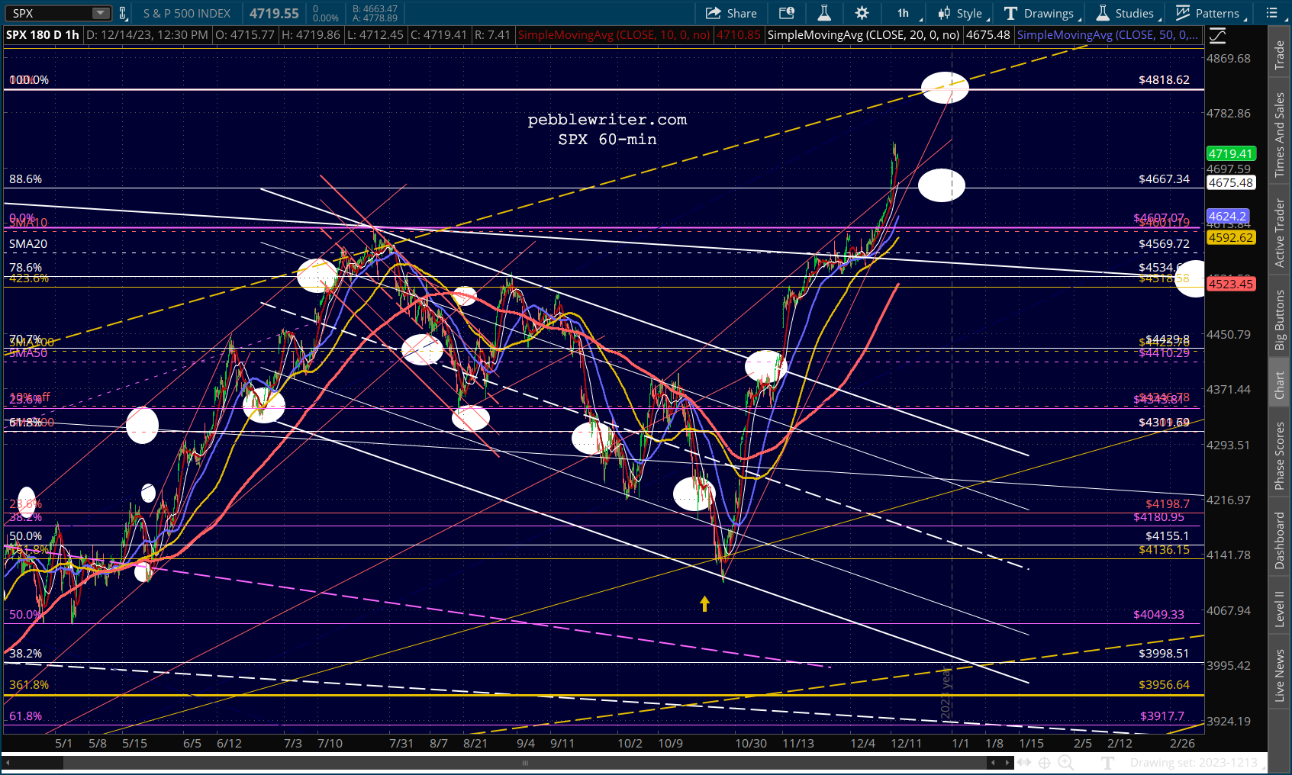Toggle the price axis scale icon
This screenshot has width=1292, height=775.
[x=1218, y=35]
